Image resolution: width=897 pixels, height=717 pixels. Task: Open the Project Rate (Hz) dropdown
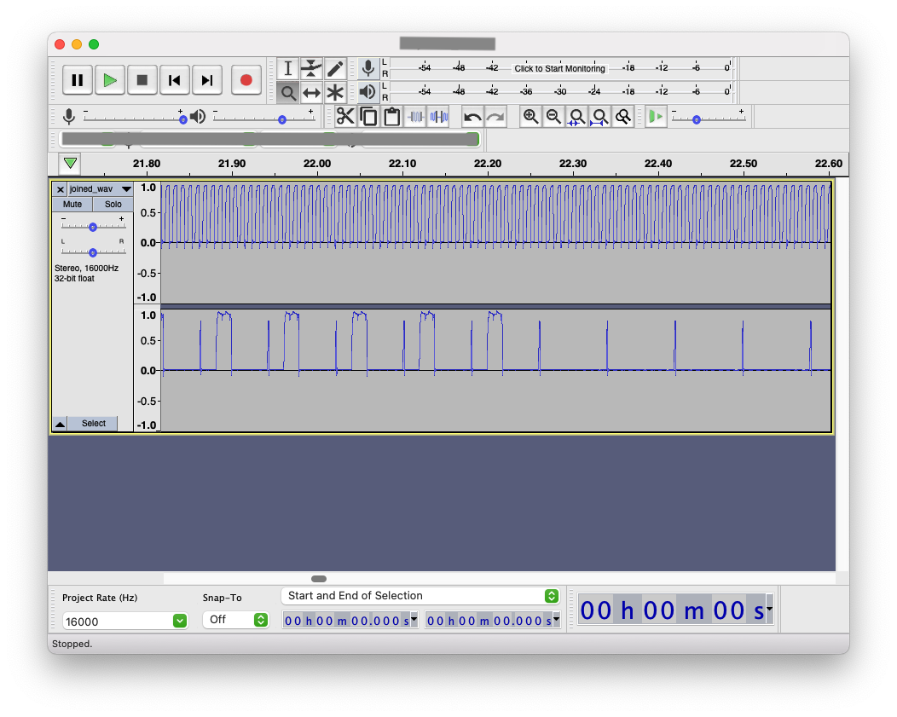[x=180, y=621]
